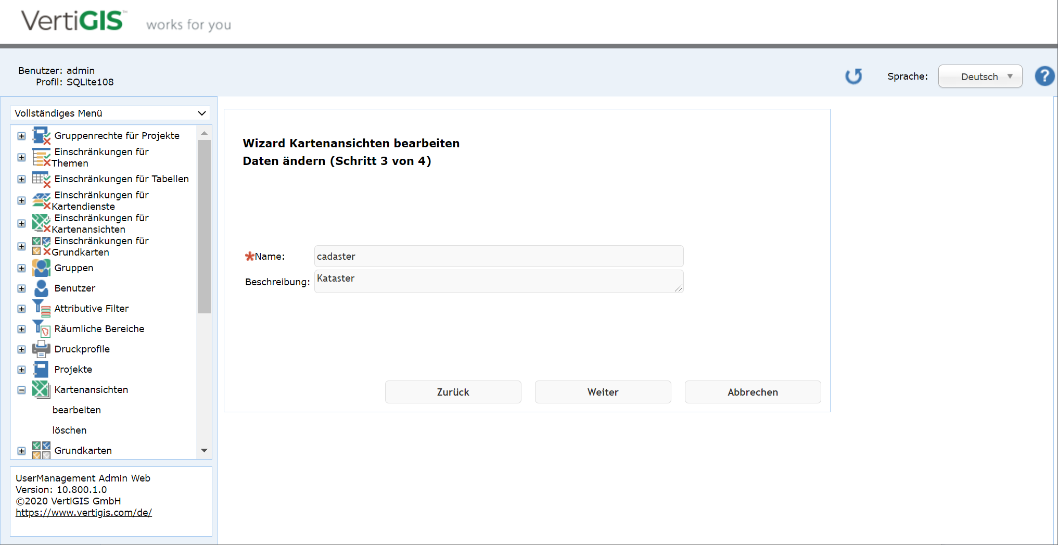Click the refresh arrow icon
The height and width of the screenshot is (545, 1058).
[853, 76]
